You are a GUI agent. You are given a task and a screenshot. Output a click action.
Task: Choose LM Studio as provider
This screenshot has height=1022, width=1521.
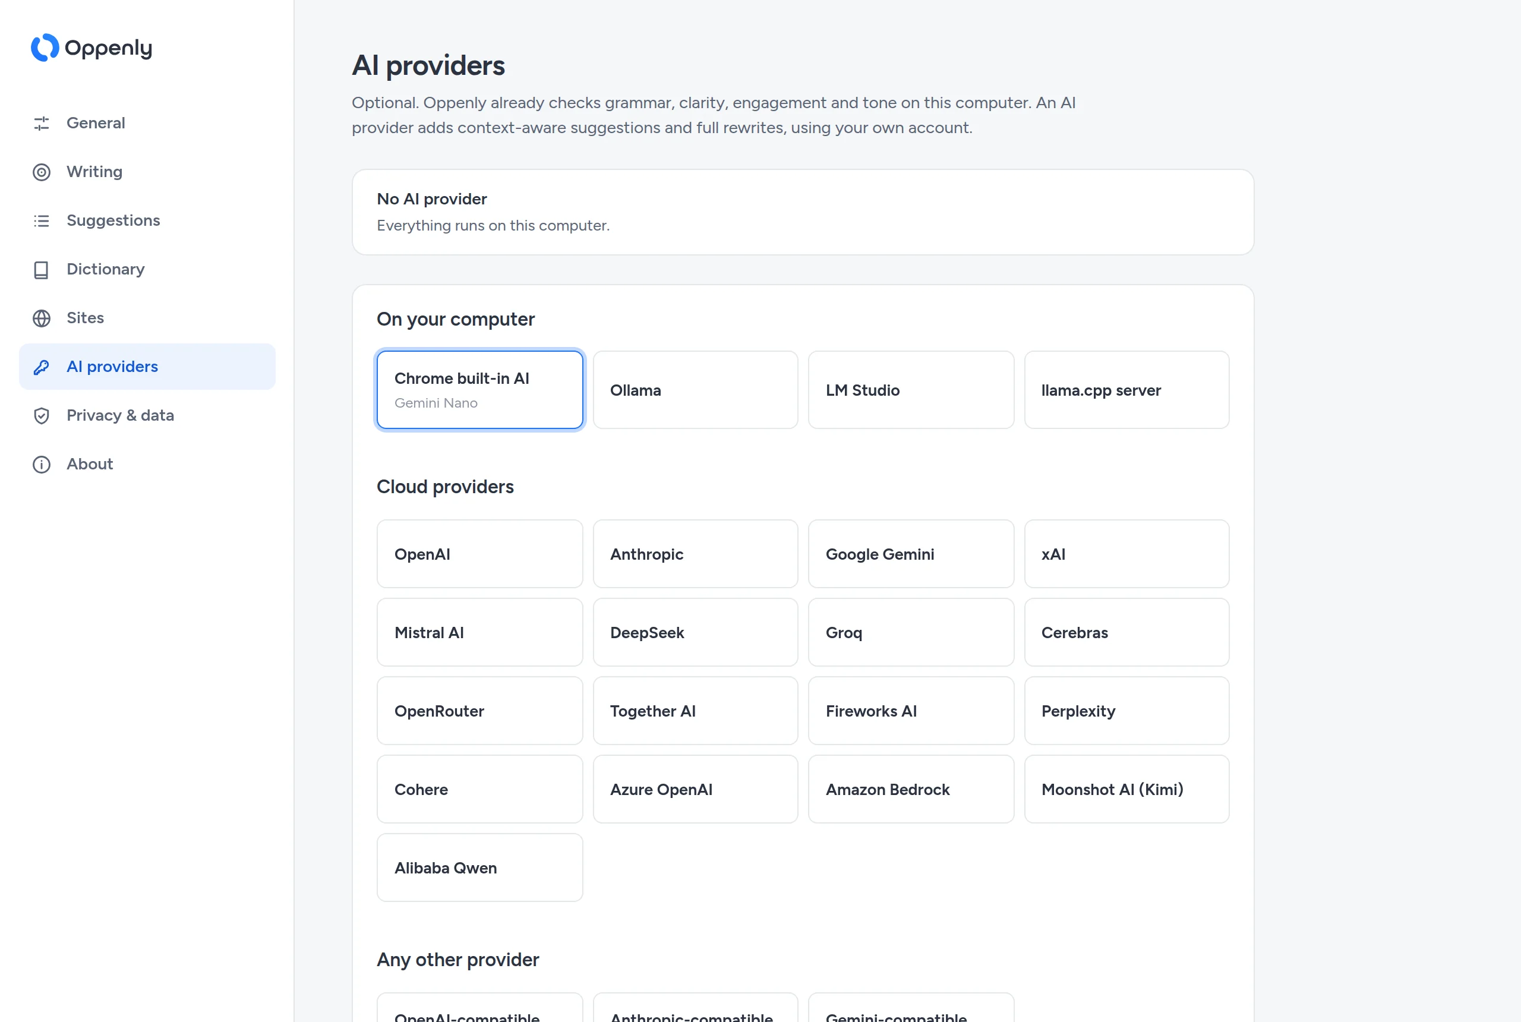pos(911,390)
